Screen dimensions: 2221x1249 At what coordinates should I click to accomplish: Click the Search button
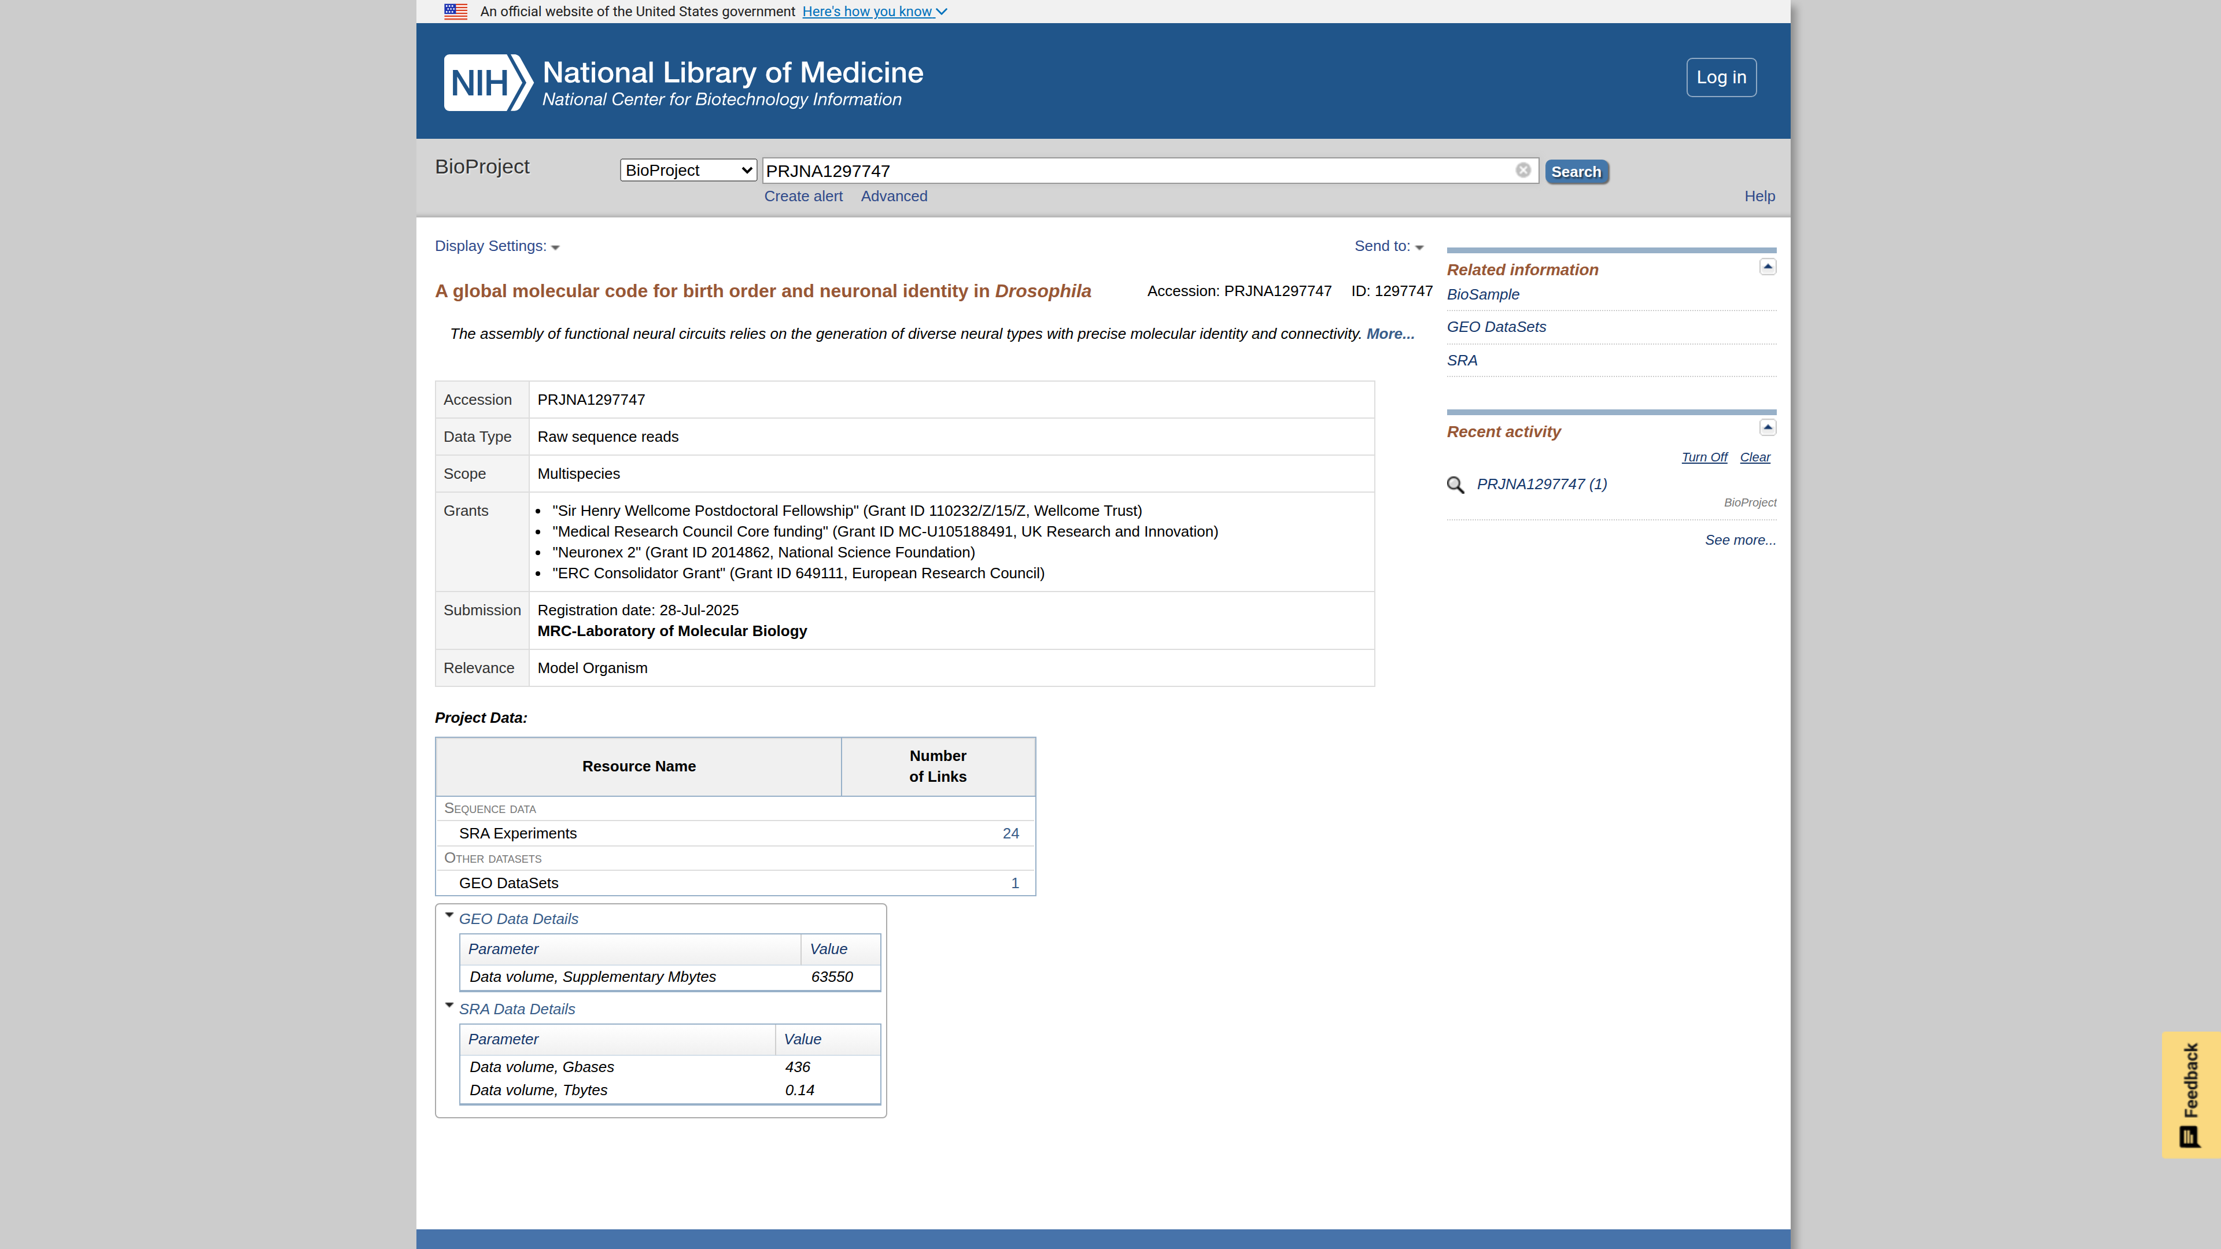[1576, 172]
